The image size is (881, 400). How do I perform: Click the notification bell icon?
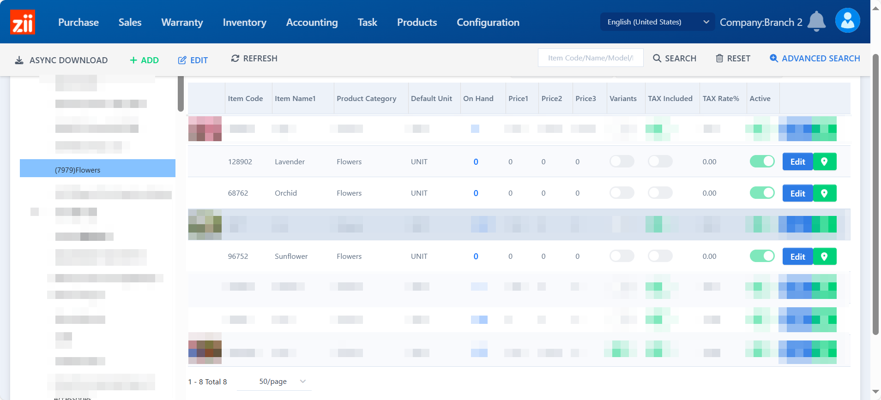point(816,21)
